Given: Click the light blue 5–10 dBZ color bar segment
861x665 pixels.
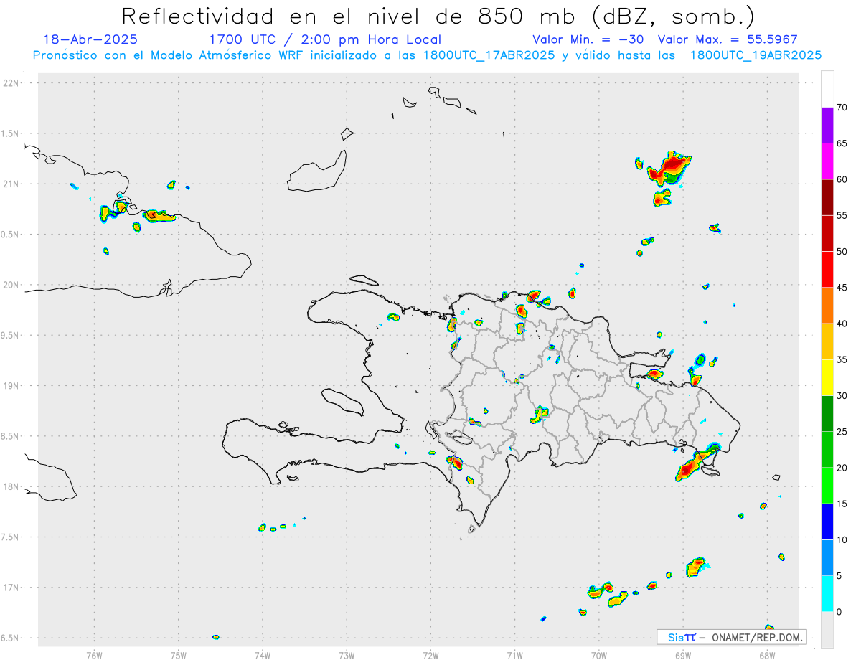Looking at the screenshot, I should (x=827, y=558).
